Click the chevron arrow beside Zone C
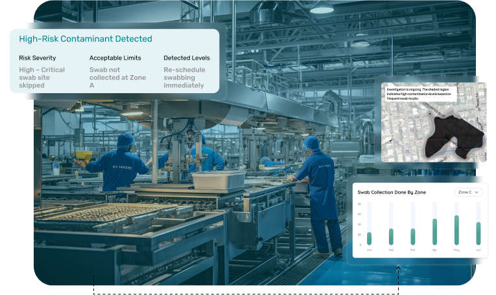The image size is (496, 295). 477,192
